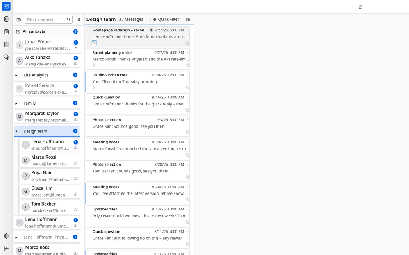The height and width of the screenshot is (255, 409).
Task: Click the Filter contacts search field
Action: 48,20
